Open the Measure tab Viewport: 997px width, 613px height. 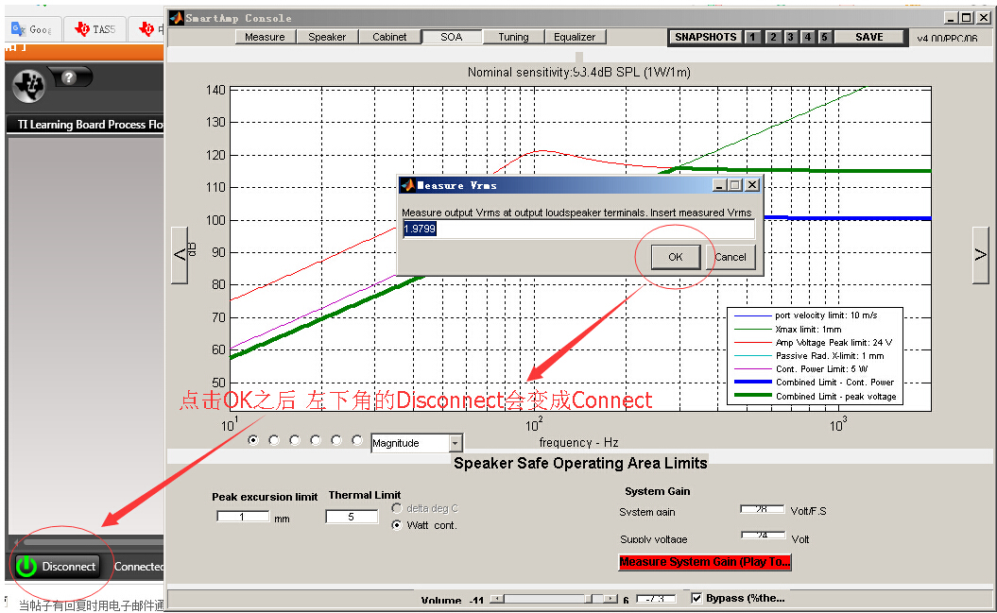pos(266,37)
